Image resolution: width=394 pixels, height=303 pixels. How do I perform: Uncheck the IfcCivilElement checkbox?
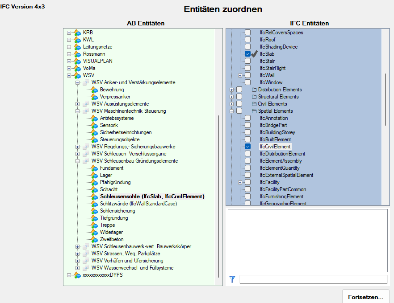point(248,147)
